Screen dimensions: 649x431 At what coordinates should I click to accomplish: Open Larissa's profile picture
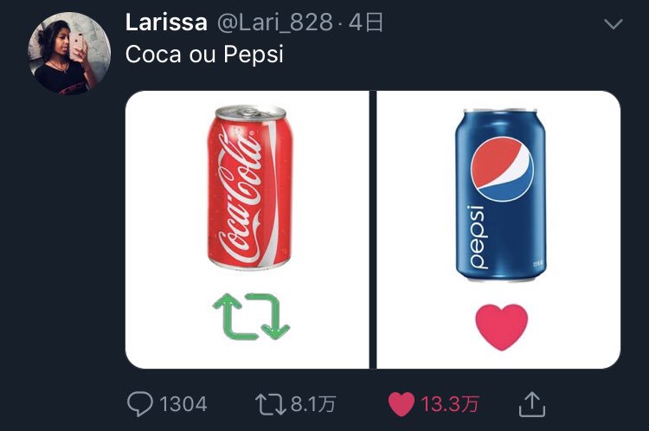click(70, 55)
